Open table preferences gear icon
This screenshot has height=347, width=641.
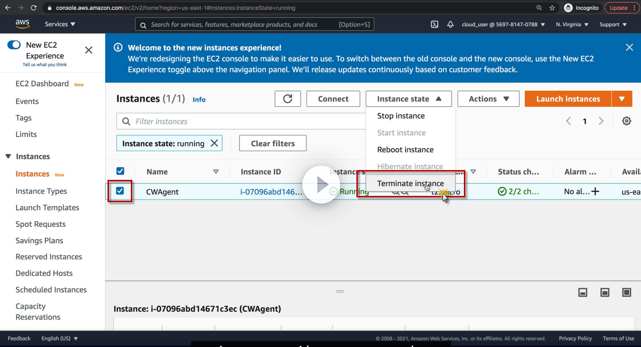626,121
